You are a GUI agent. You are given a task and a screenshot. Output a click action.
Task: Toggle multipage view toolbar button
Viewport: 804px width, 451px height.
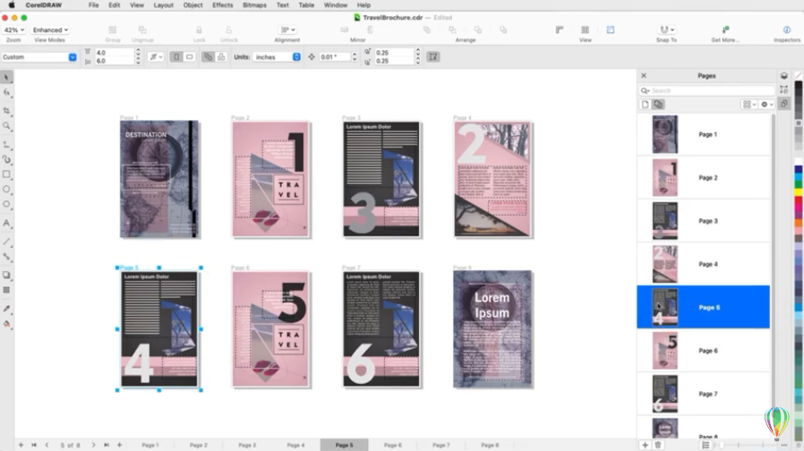(611, 30)
